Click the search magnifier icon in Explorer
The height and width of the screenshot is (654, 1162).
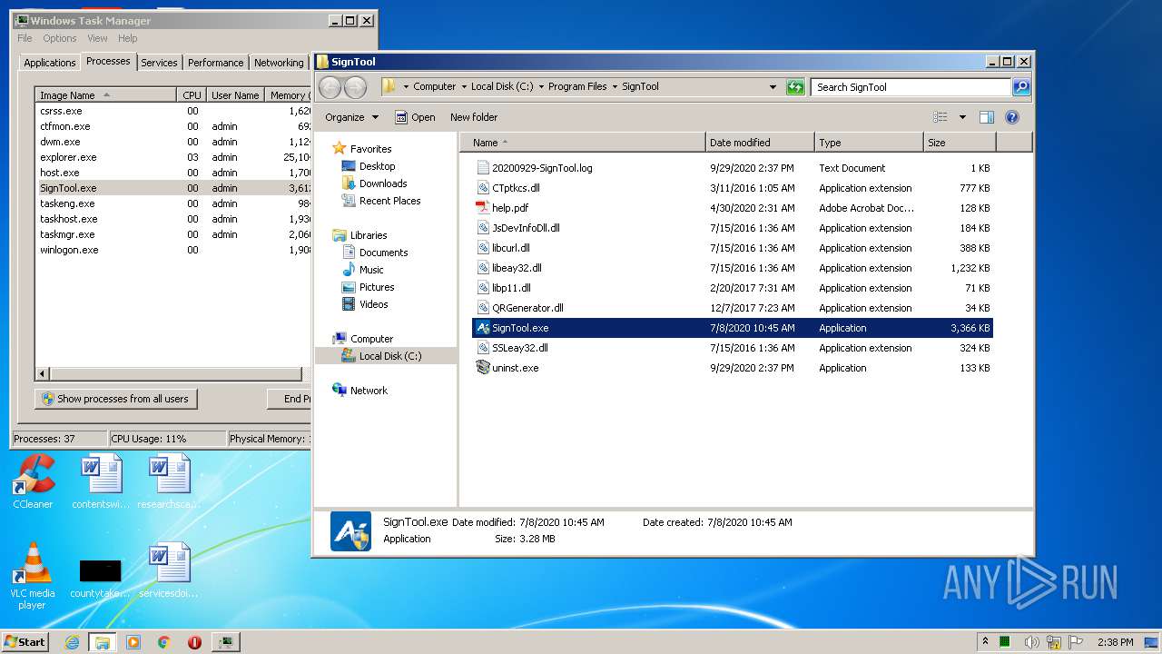[x=1021, y=87]
